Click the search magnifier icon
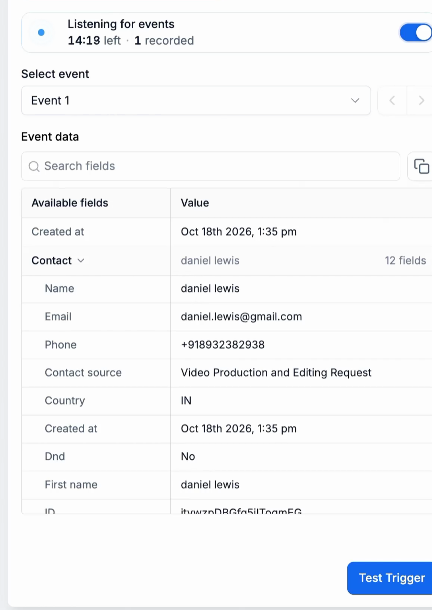This screenshot has width=432, height=610. pos(34,166)
